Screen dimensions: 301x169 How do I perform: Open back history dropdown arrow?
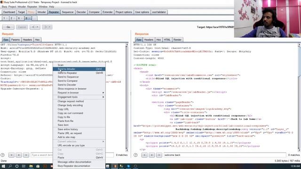pyautogui.click(x=38, y=27)
